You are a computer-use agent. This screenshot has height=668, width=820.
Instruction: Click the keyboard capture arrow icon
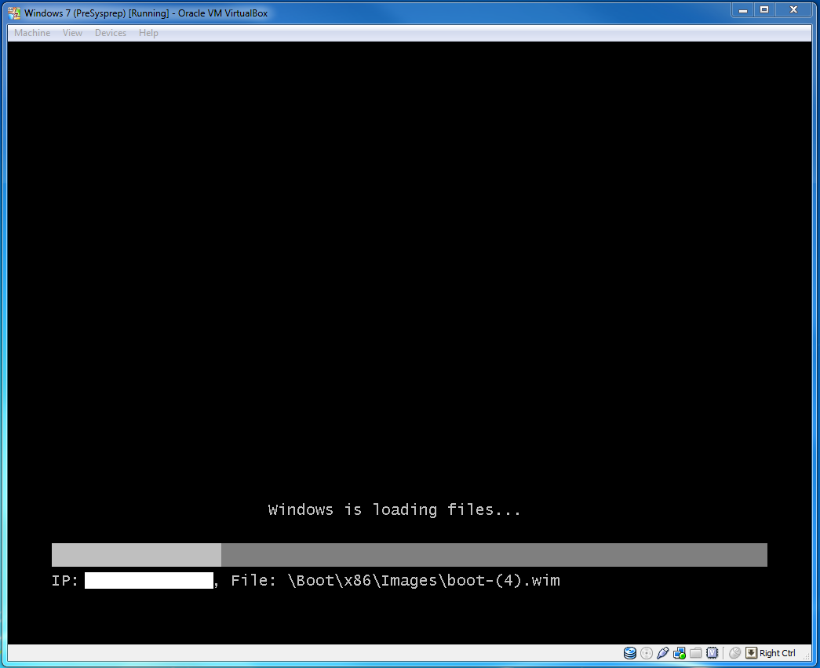pyautogui.click(x=751, y=653)
